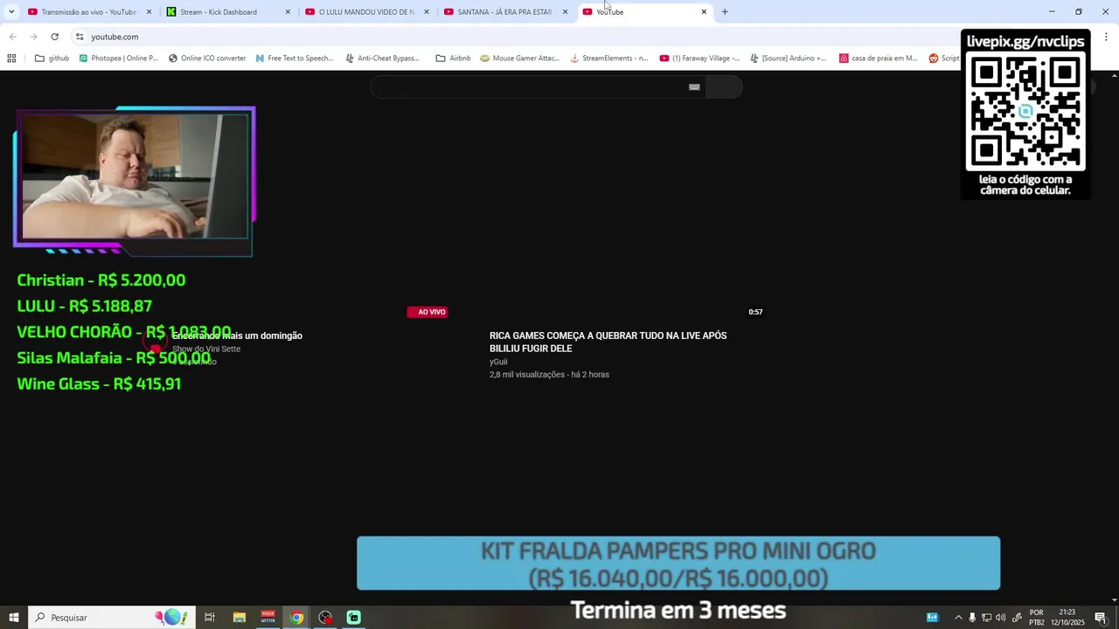Open File Explorer from the taskbar
The image size is (1119, 629).
click(x=240, y=618)
